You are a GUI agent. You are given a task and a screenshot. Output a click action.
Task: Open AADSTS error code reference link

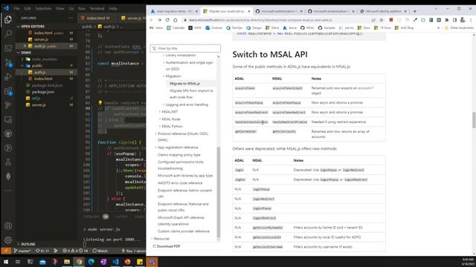pos(180,183)
